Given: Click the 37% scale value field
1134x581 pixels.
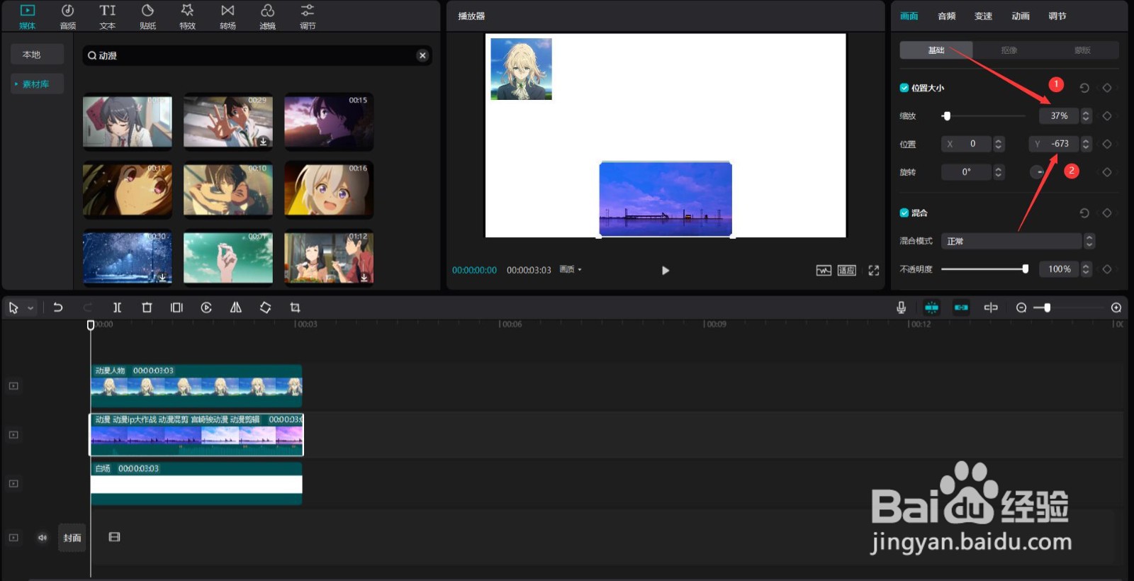Looking at the screenshot, I should point(1059,115).
